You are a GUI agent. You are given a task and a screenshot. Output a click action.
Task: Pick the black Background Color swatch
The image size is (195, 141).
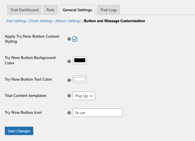click(x=80, y=60)
